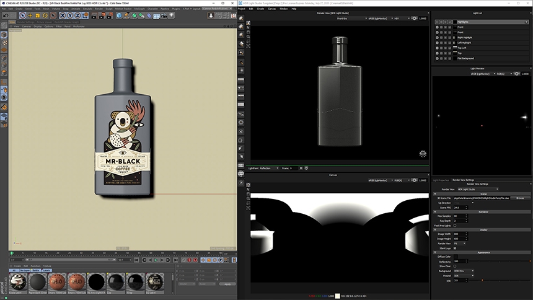The image size is (533, 300).
Task: Go to end of timeline
Action: point(175,260)
